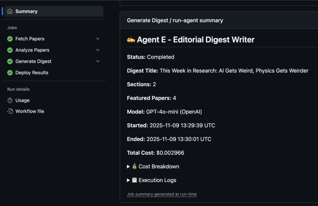318x206 pixels.
Task: Expand the Execution Logs disclosure triangle
Action: (128, 180)
